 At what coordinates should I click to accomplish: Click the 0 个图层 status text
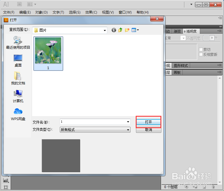[171, 187]
